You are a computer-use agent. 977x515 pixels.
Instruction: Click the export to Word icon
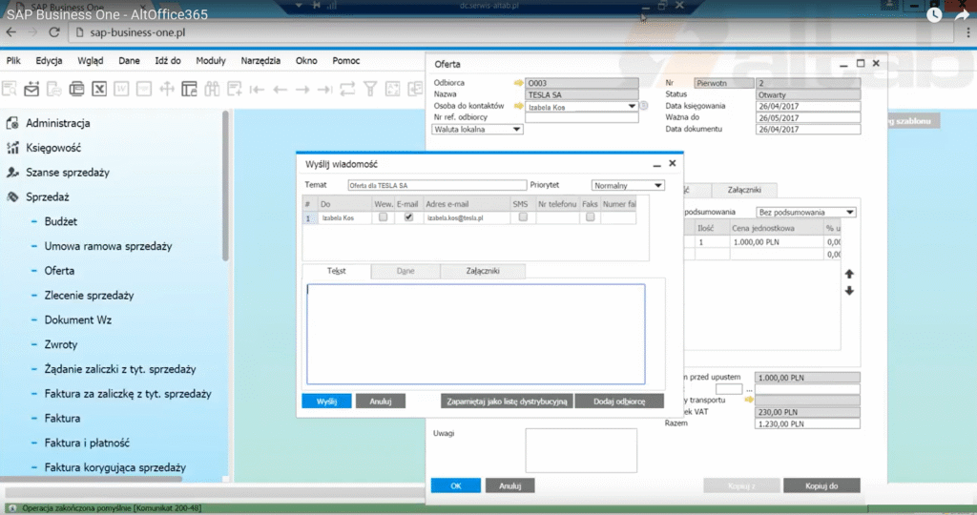coord(121,89)
